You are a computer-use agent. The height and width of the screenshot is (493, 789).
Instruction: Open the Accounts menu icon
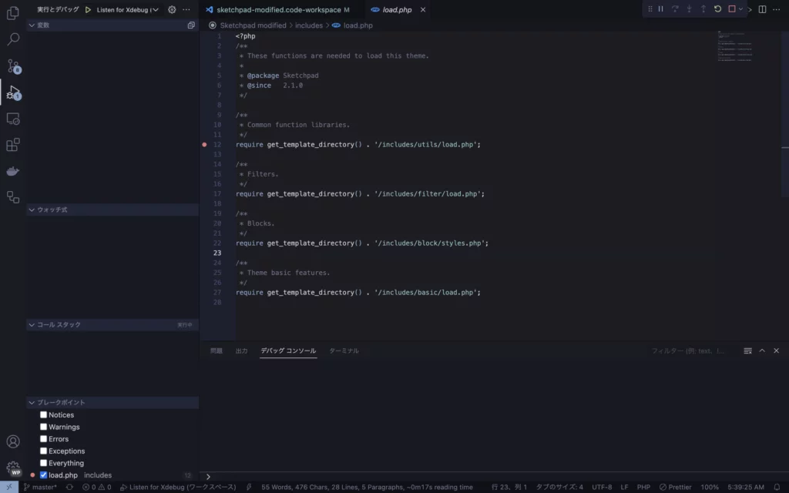(x=13, y=441)
